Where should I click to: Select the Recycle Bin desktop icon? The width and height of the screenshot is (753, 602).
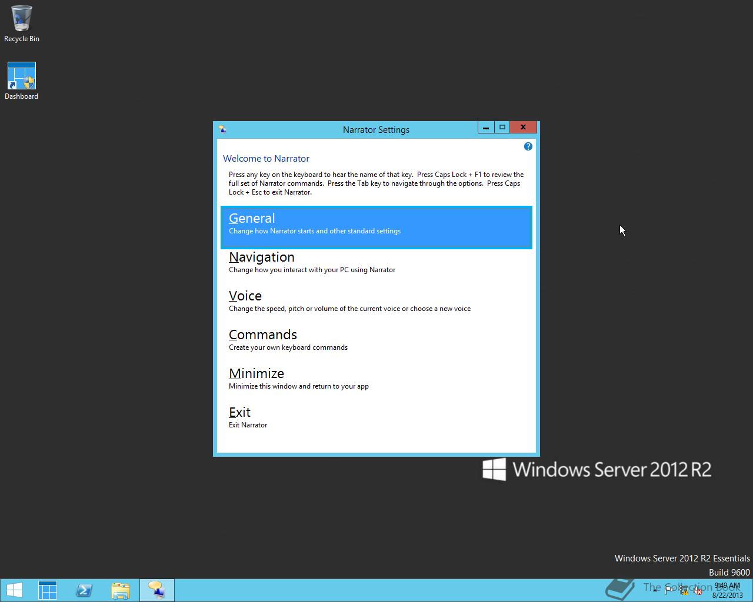pyautogui.click(x=22, y=24)
